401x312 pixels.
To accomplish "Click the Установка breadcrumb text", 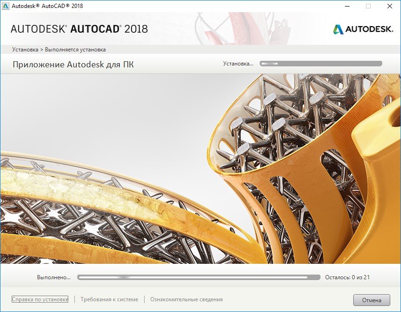I will click(x=25, y=50).
